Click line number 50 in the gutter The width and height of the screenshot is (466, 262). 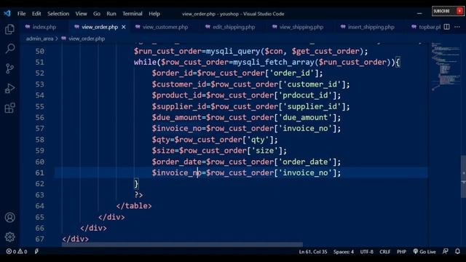coord(40,51)
